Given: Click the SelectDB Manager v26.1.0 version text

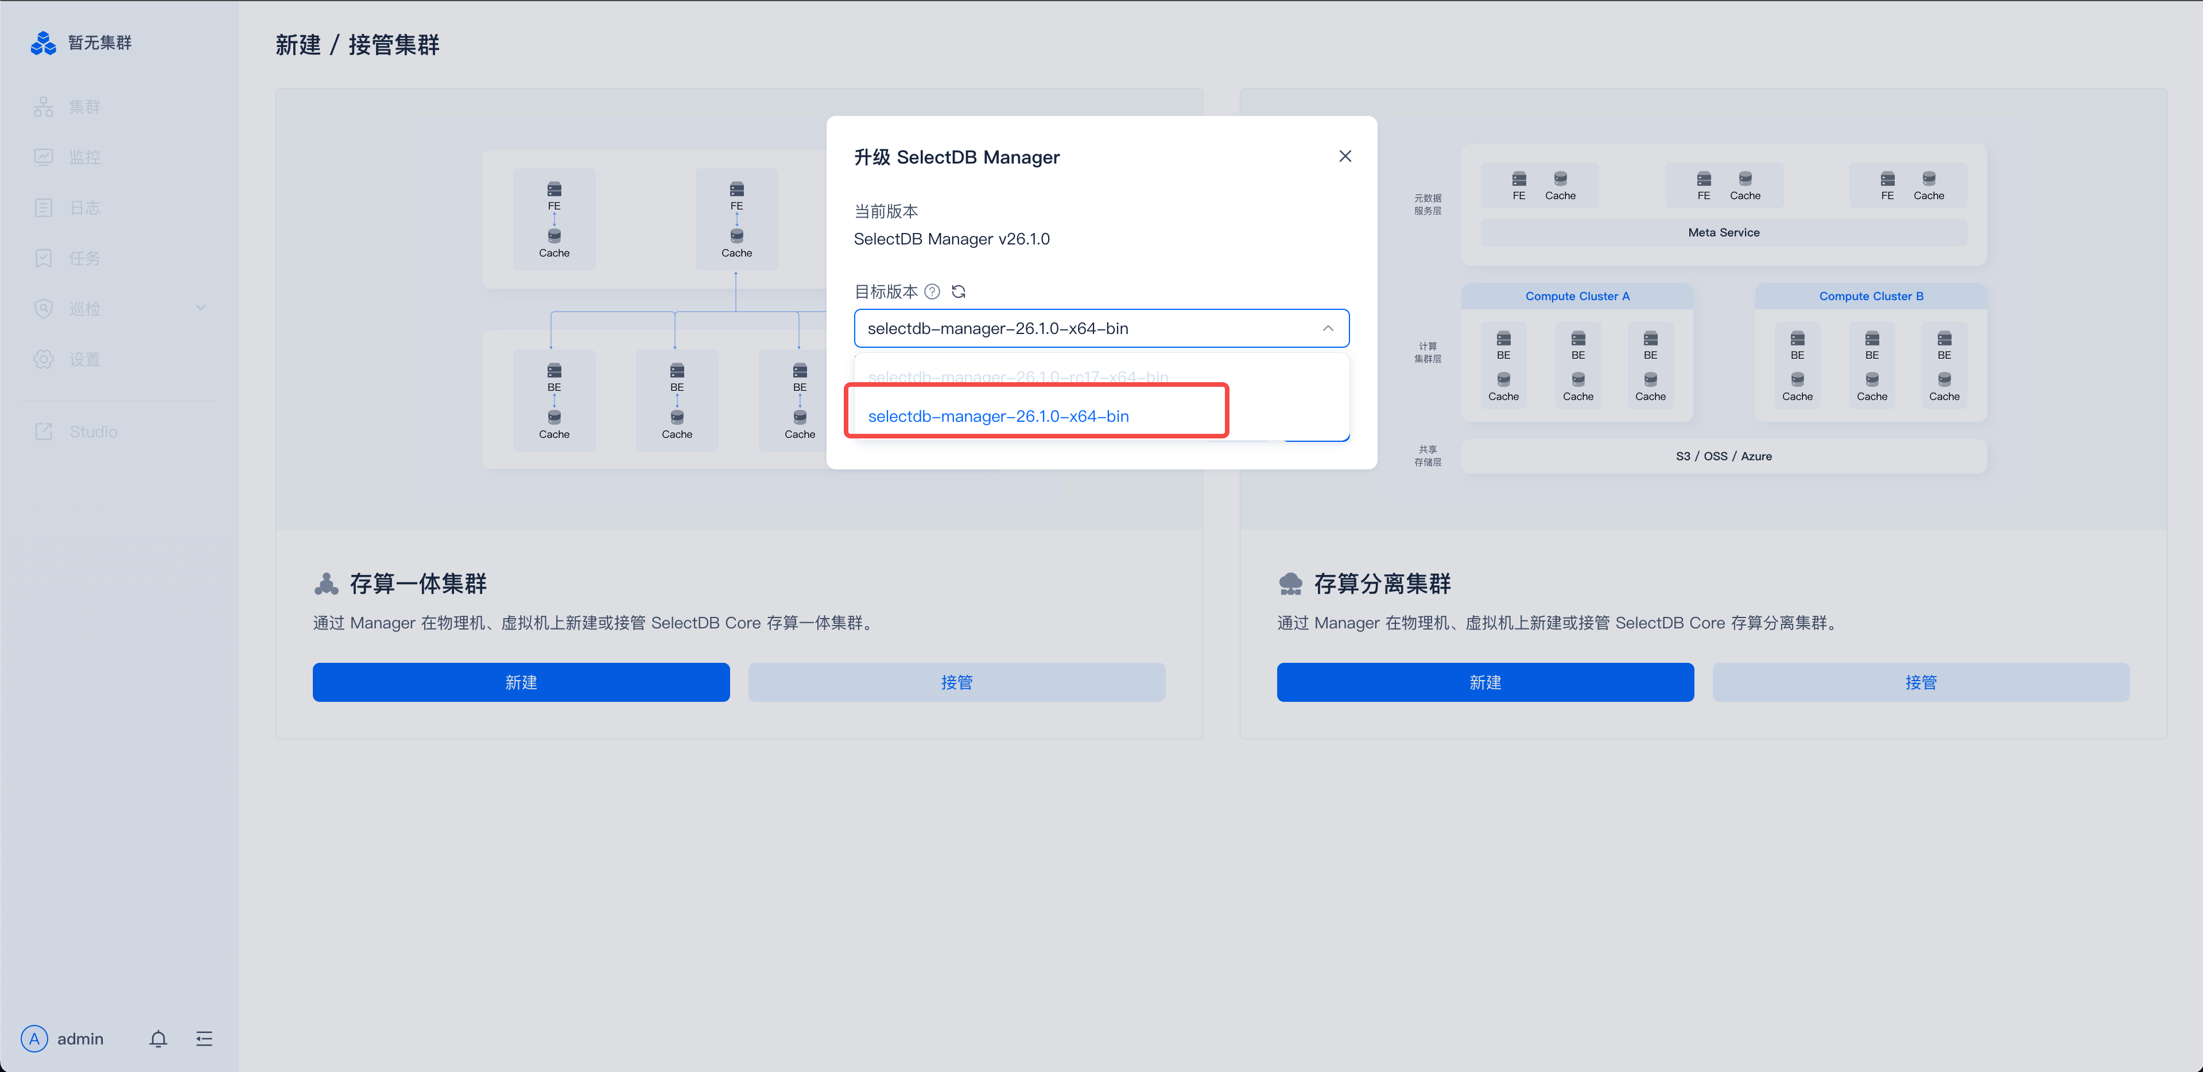Looking at the screenshot, I should tap(951, 239).
